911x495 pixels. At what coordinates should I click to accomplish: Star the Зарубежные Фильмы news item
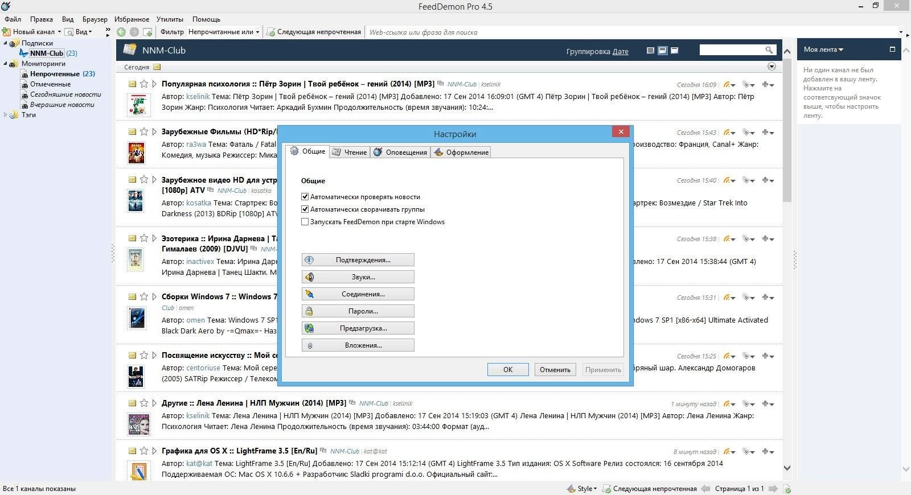[144, 131]
